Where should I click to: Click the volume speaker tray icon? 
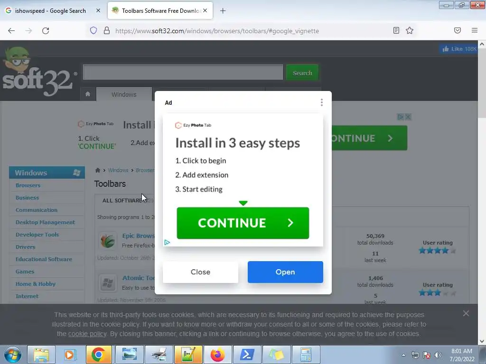[x=438, y=355]
